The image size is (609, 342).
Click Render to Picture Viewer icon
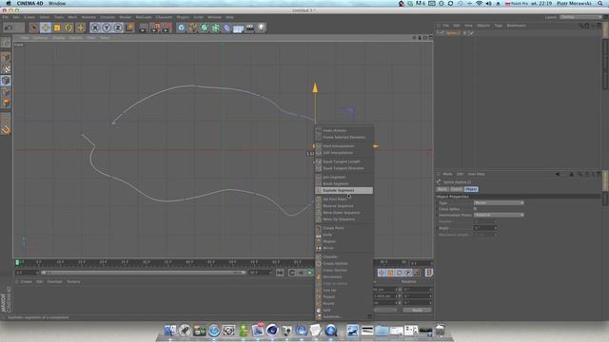tap(155, 28)
